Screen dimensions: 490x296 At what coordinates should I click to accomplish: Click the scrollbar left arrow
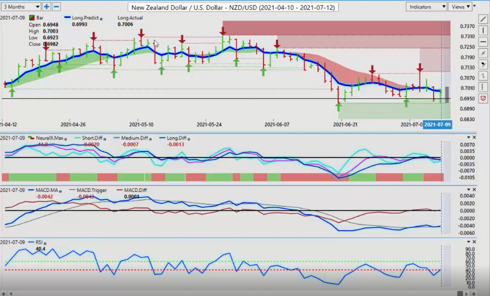tap(11, 294)
